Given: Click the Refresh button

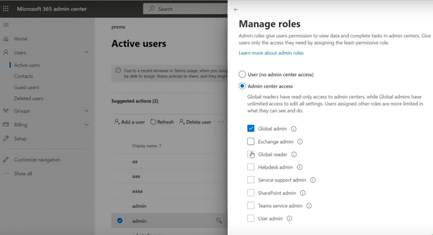Looking at the screenshot, I should click(162, 122).
